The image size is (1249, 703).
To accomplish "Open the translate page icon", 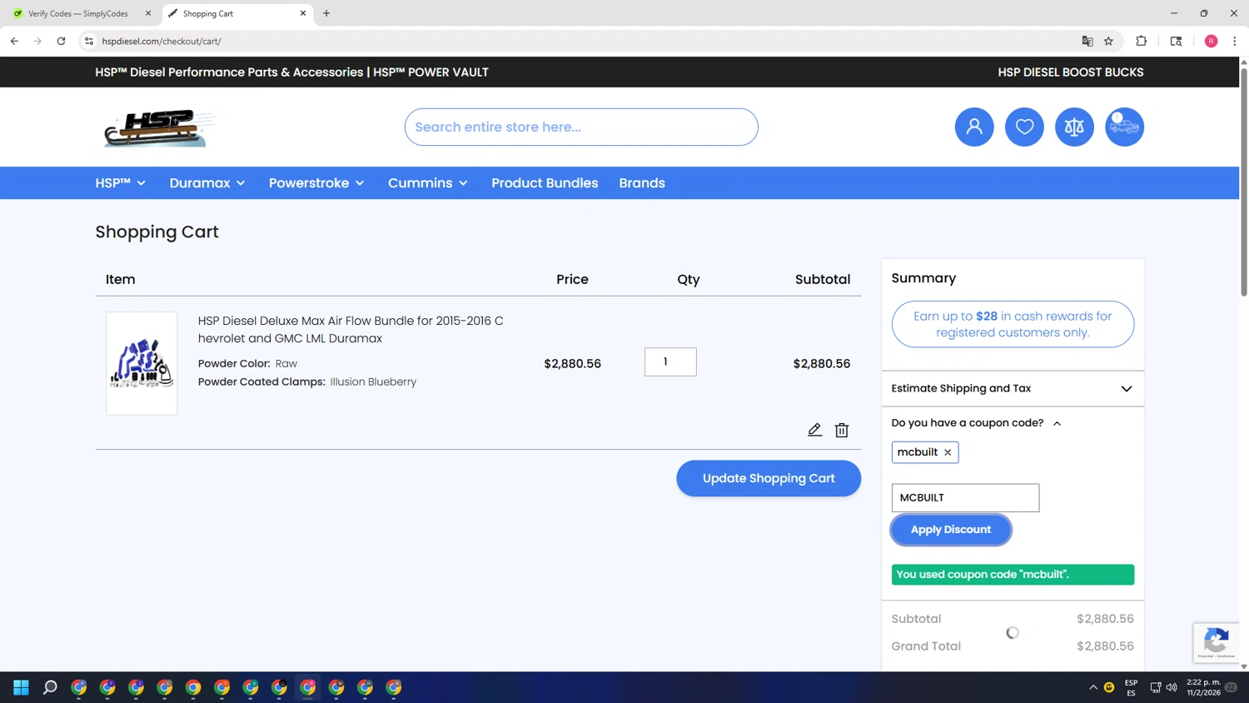I will 1087,41.
